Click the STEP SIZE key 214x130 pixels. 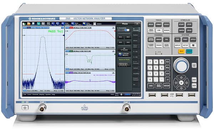pos(194,65)
